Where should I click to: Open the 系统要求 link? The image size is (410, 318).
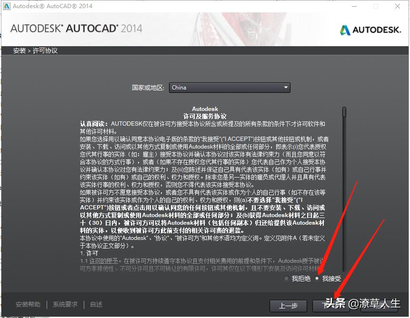pos(64,304)
